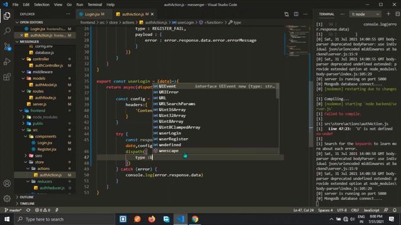Click the open changes compare icon
Viewport: 401px width, 225px height.
coord(286,14)
